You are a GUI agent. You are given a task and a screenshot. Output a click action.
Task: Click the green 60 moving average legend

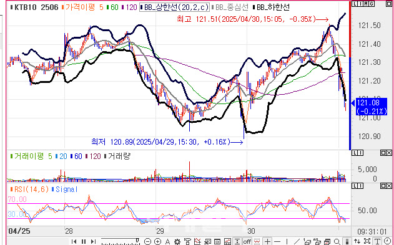click(x=112, y=7)
